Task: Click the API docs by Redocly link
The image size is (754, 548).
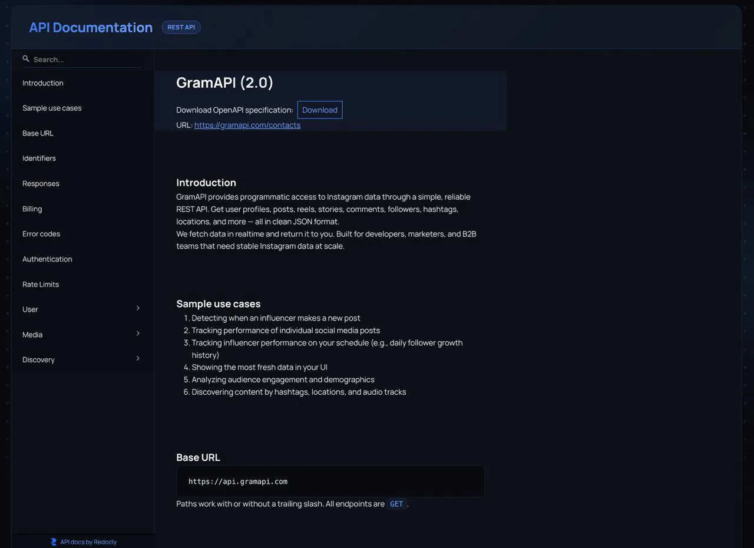Action: click(88, 542)
